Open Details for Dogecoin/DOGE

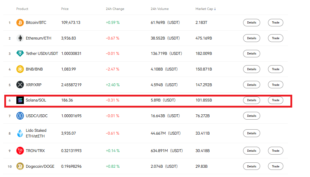[x=251, y=166]
